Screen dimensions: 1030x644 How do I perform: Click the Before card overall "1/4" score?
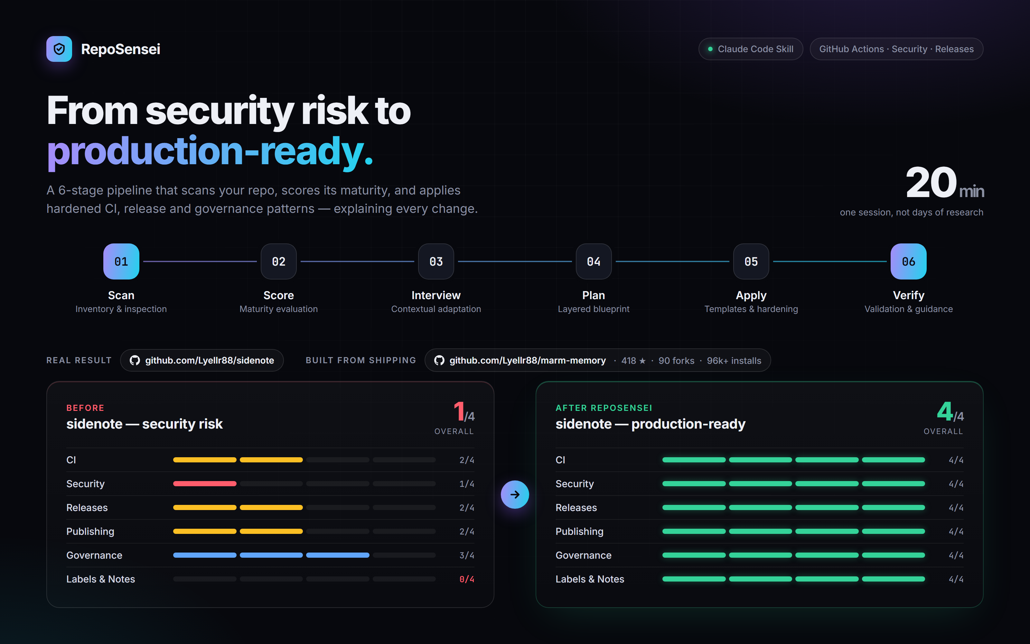click(x=464, y=412)
